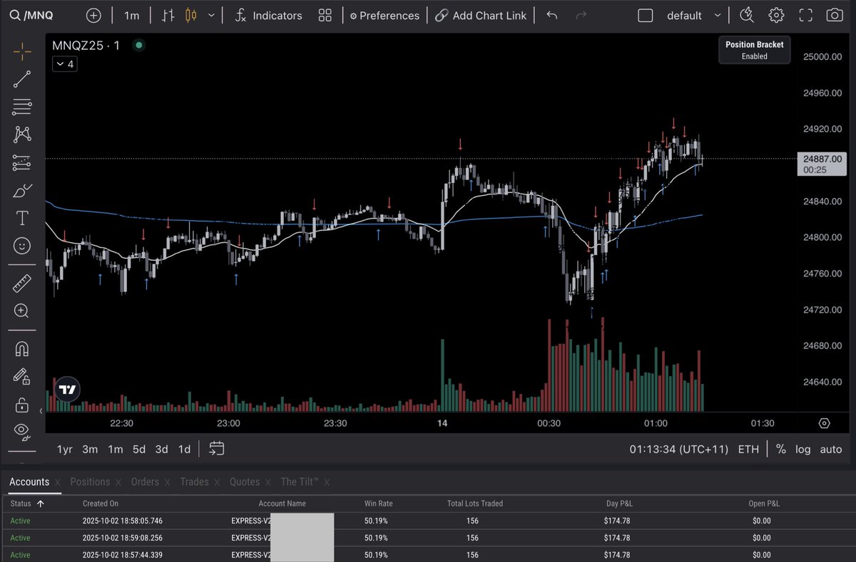Open the Indicators menu
Viewport: 856px width, 562px height.
pos(268,15)
